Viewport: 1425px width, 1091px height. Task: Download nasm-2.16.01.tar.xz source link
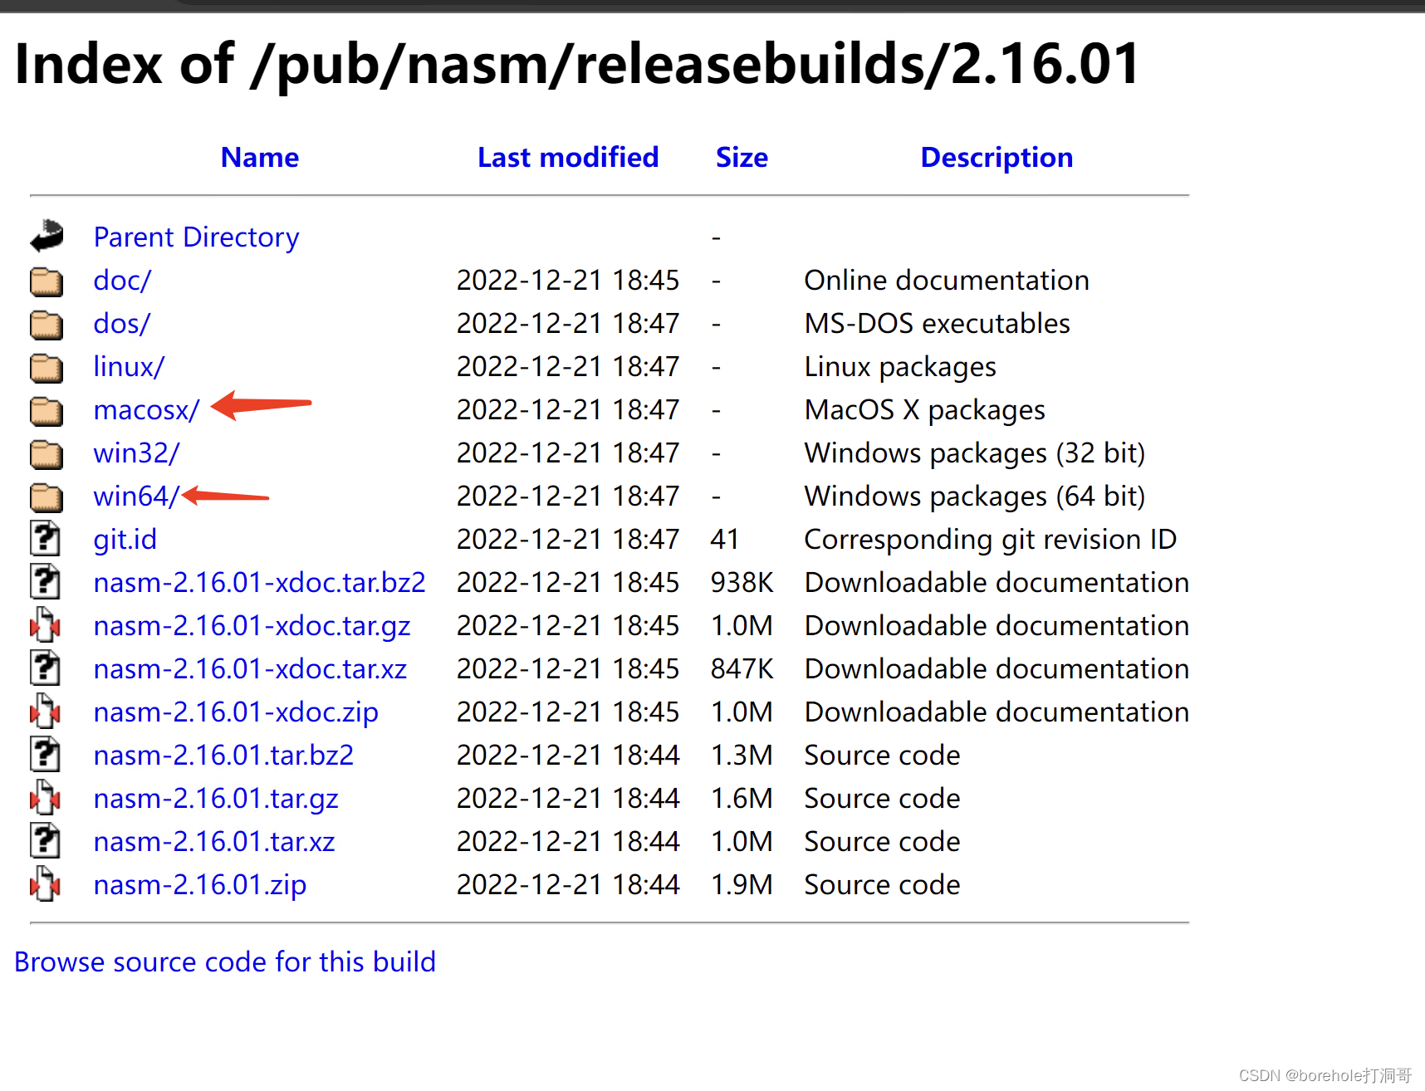tap(214, 842)
